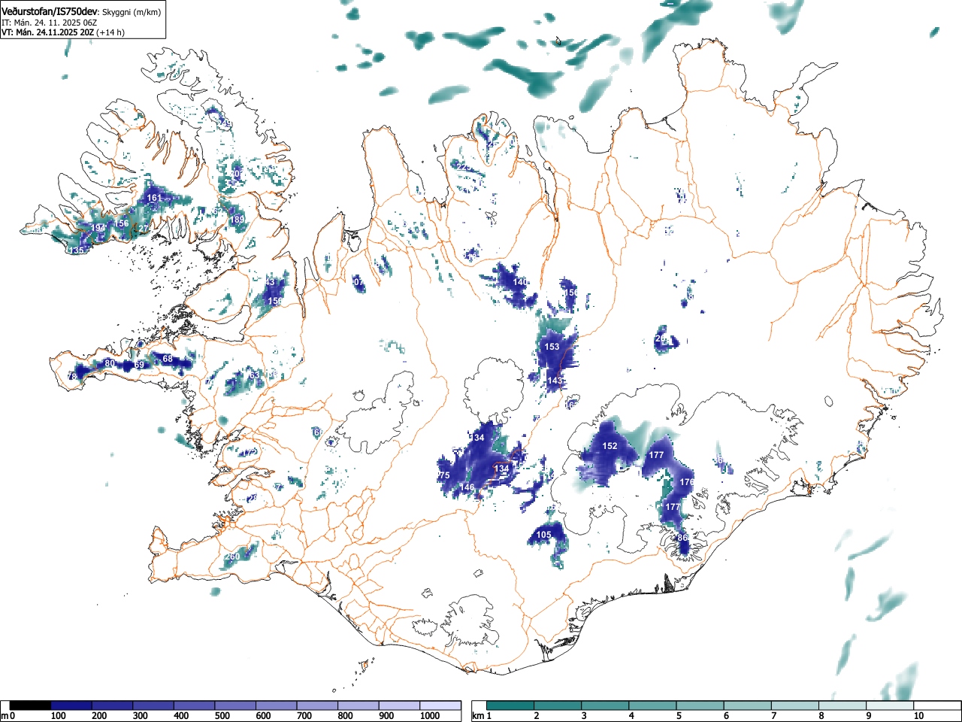The width and height of the screenshot is (962, 722).
Task: Select the 100–200 m dark blue swatch
Action: (x=71, y=705)
